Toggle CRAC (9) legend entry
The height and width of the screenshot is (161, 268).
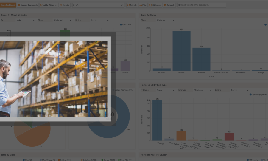click(27, 160)
